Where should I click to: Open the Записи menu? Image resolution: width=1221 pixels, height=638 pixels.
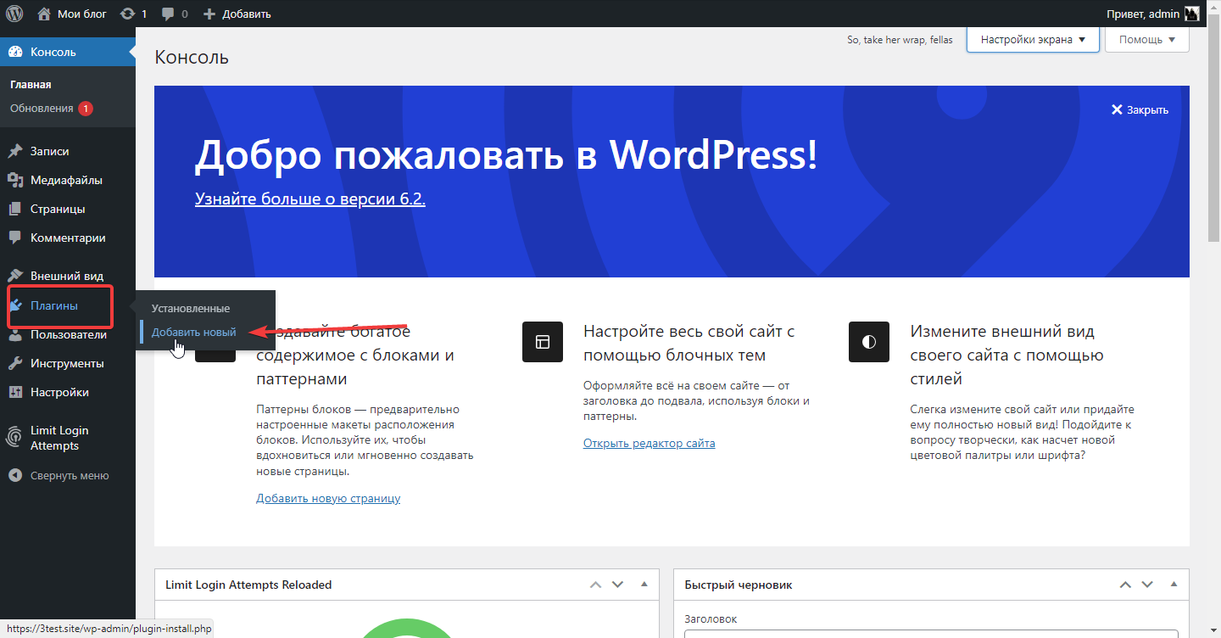click(x=50, y=151)
